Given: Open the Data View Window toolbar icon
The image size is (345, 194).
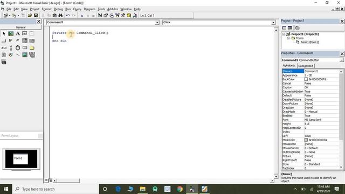Looking at the screenshot, I should (x=129, y=16).
